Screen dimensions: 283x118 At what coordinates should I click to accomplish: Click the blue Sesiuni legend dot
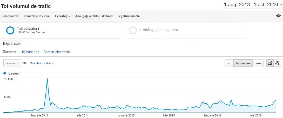(x=5, y=73)
